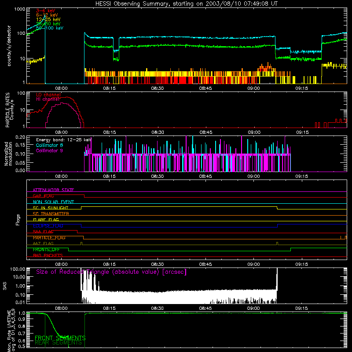Select the 'NON_SOLAR_EVENT' flag label
The width and height of the screenshot is (352, 352).
pos(53,202)
